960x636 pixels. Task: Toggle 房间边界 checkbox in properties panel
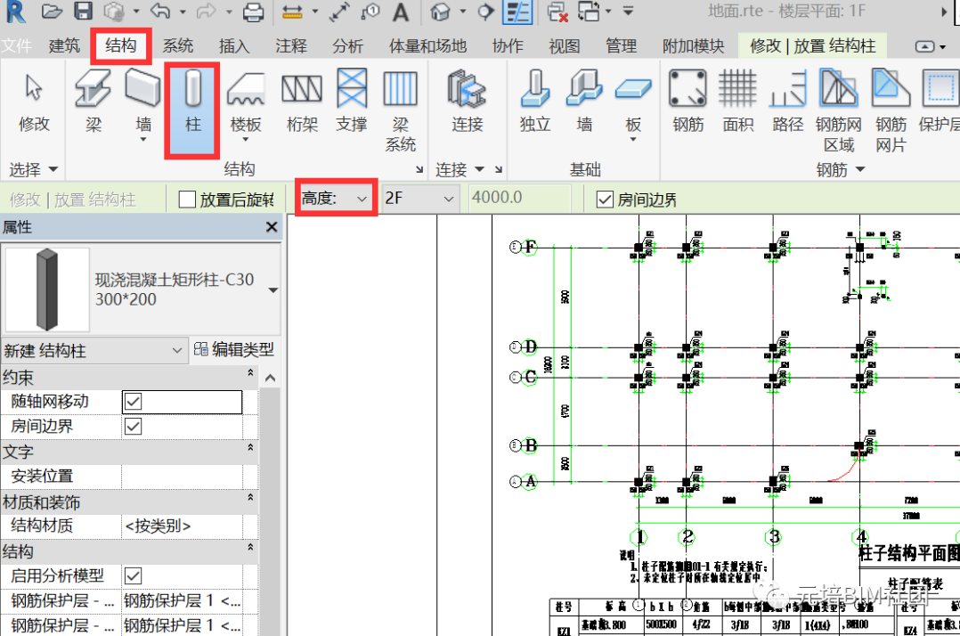(x=133, y=427)
